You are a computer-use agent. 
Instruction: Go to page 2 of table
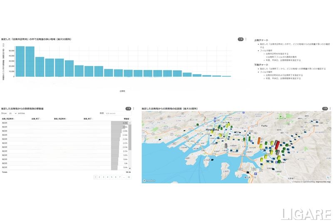99,177
